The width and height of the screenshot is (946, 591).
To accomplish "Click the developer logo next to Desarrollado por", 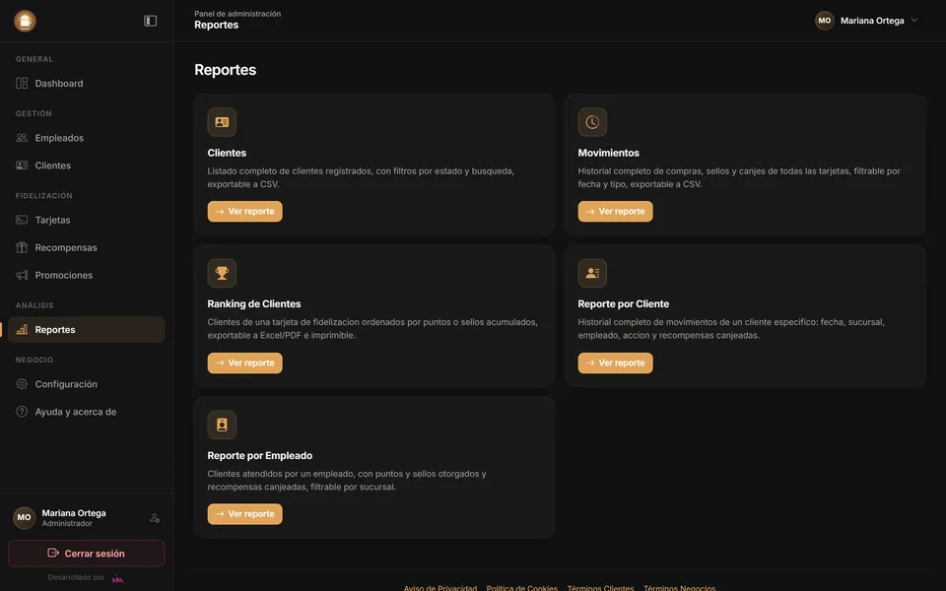I will pos(117,578).
